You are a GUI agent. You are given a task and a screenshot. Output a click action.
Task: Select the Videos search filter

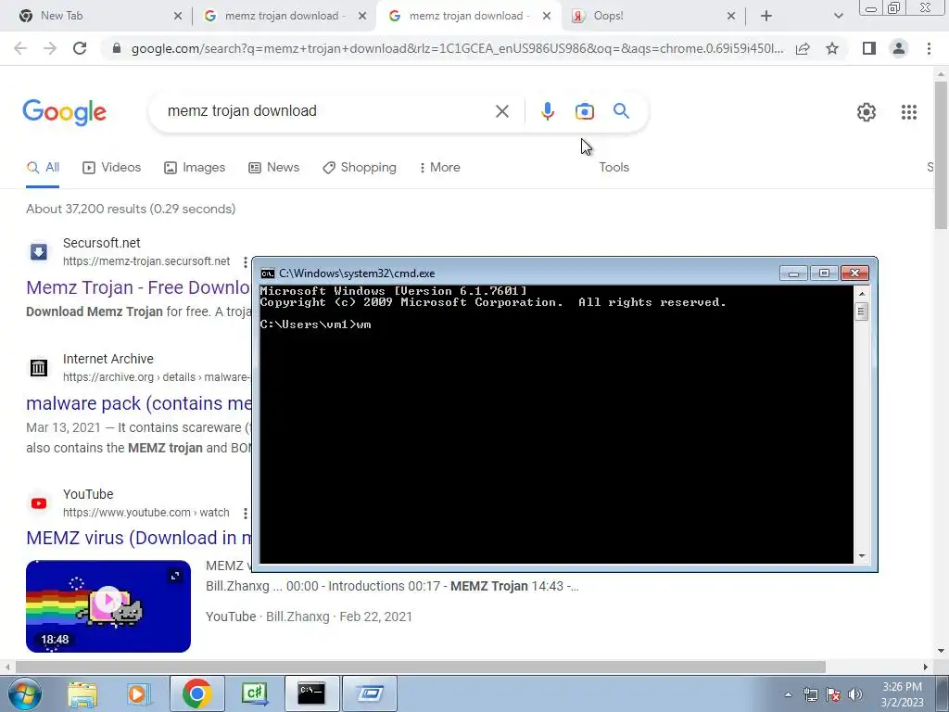click(x=112, y=167)
